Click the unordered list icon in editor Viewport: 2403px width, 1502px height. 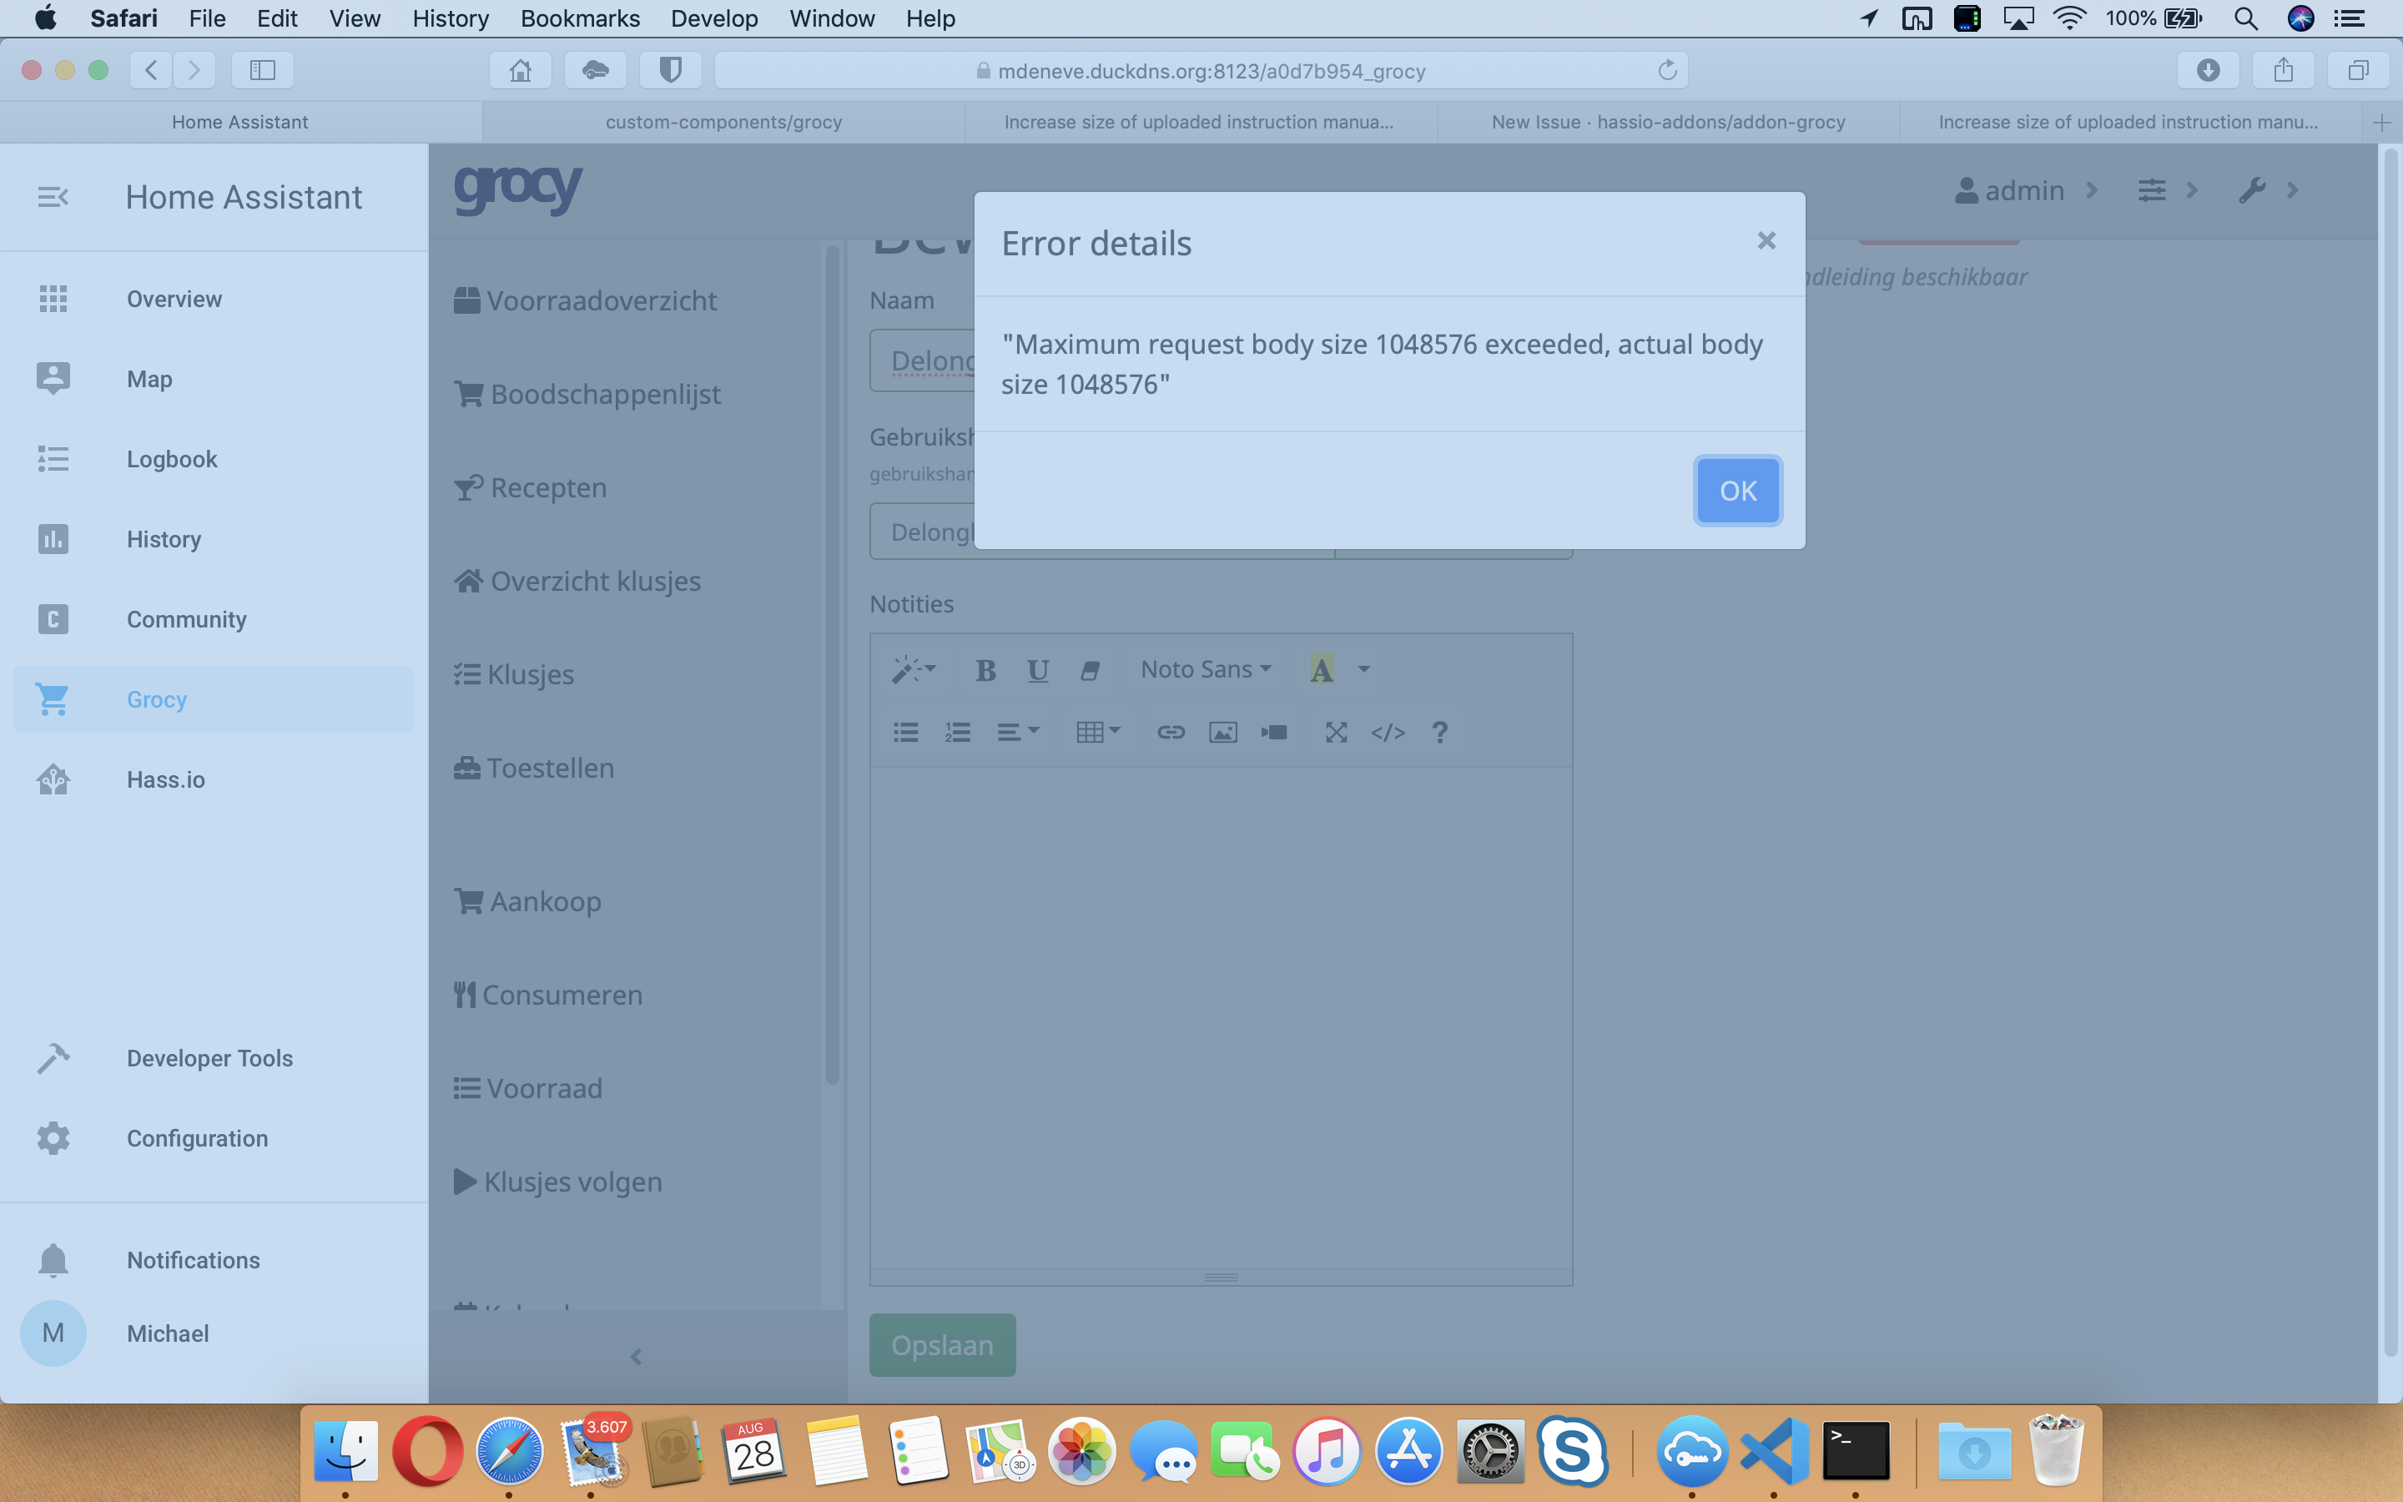click(904, 732)
